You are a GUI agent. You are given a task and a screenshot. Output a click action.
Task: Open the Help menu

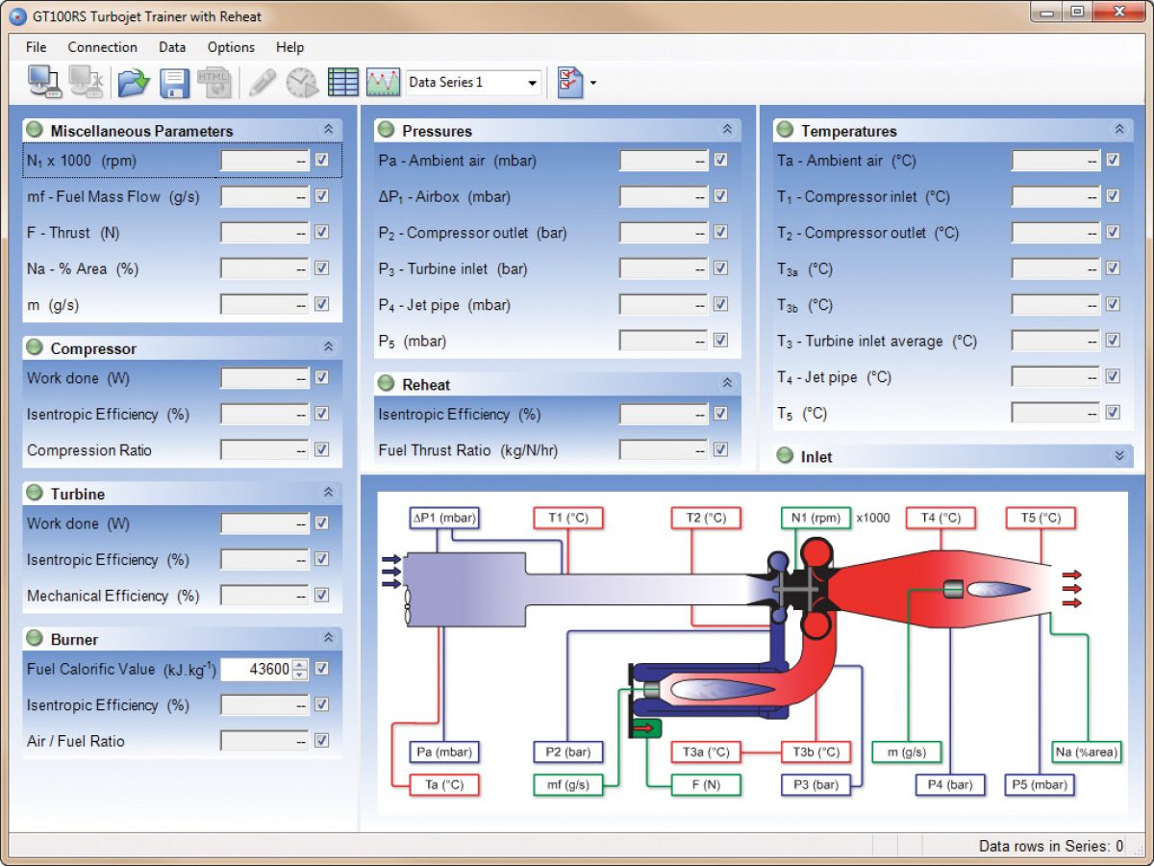coord(289,47)
